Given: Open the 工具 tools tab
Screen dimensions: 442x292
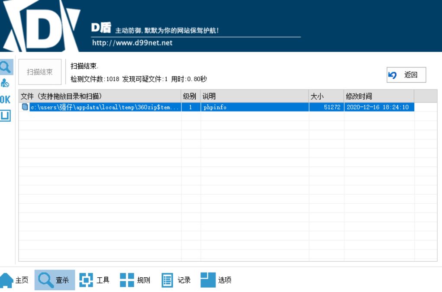Looking at the screenshot, I should [94, 280].
